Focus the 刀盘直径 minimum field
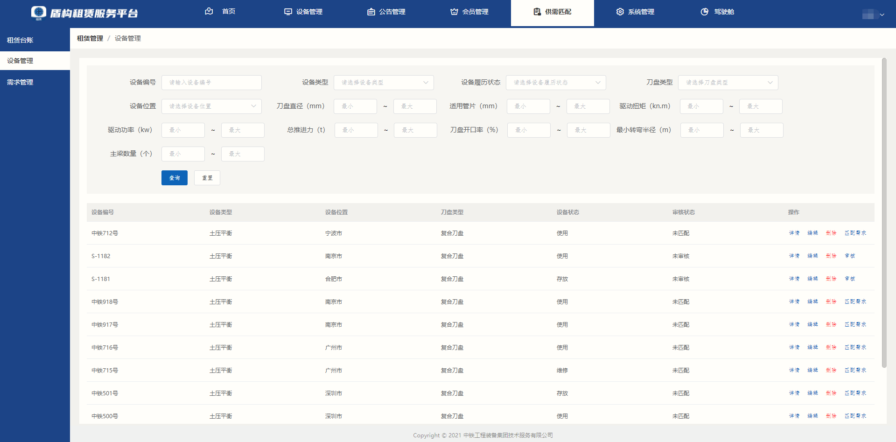Image resolution: width=896 pixels, height=442 pixels. point(355,106)
